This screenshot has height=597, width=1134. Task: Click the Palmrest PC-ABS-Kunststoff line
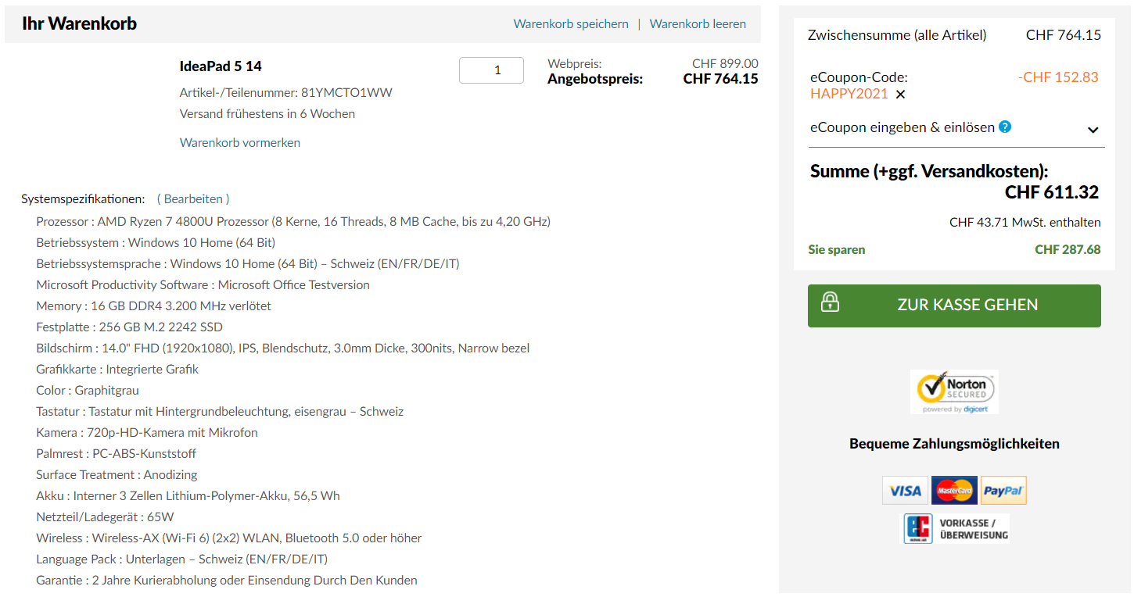(x=116, y=454)
